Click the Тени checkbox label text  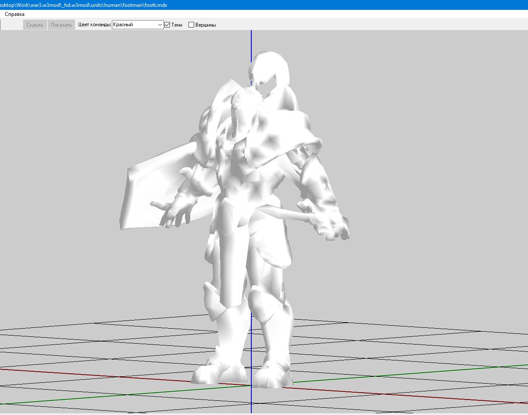[177, 25]
